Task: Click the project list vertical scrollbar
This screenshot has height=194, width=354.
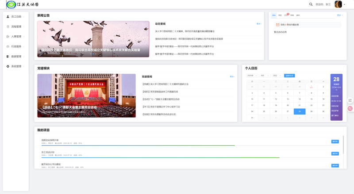Action: coord(343,145)
